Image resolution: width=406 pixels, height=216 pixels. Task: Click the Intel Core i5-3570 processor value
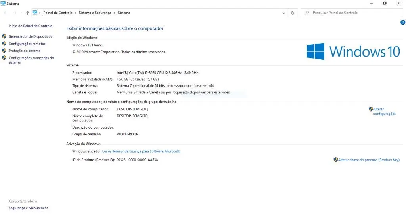coord(157,73)
